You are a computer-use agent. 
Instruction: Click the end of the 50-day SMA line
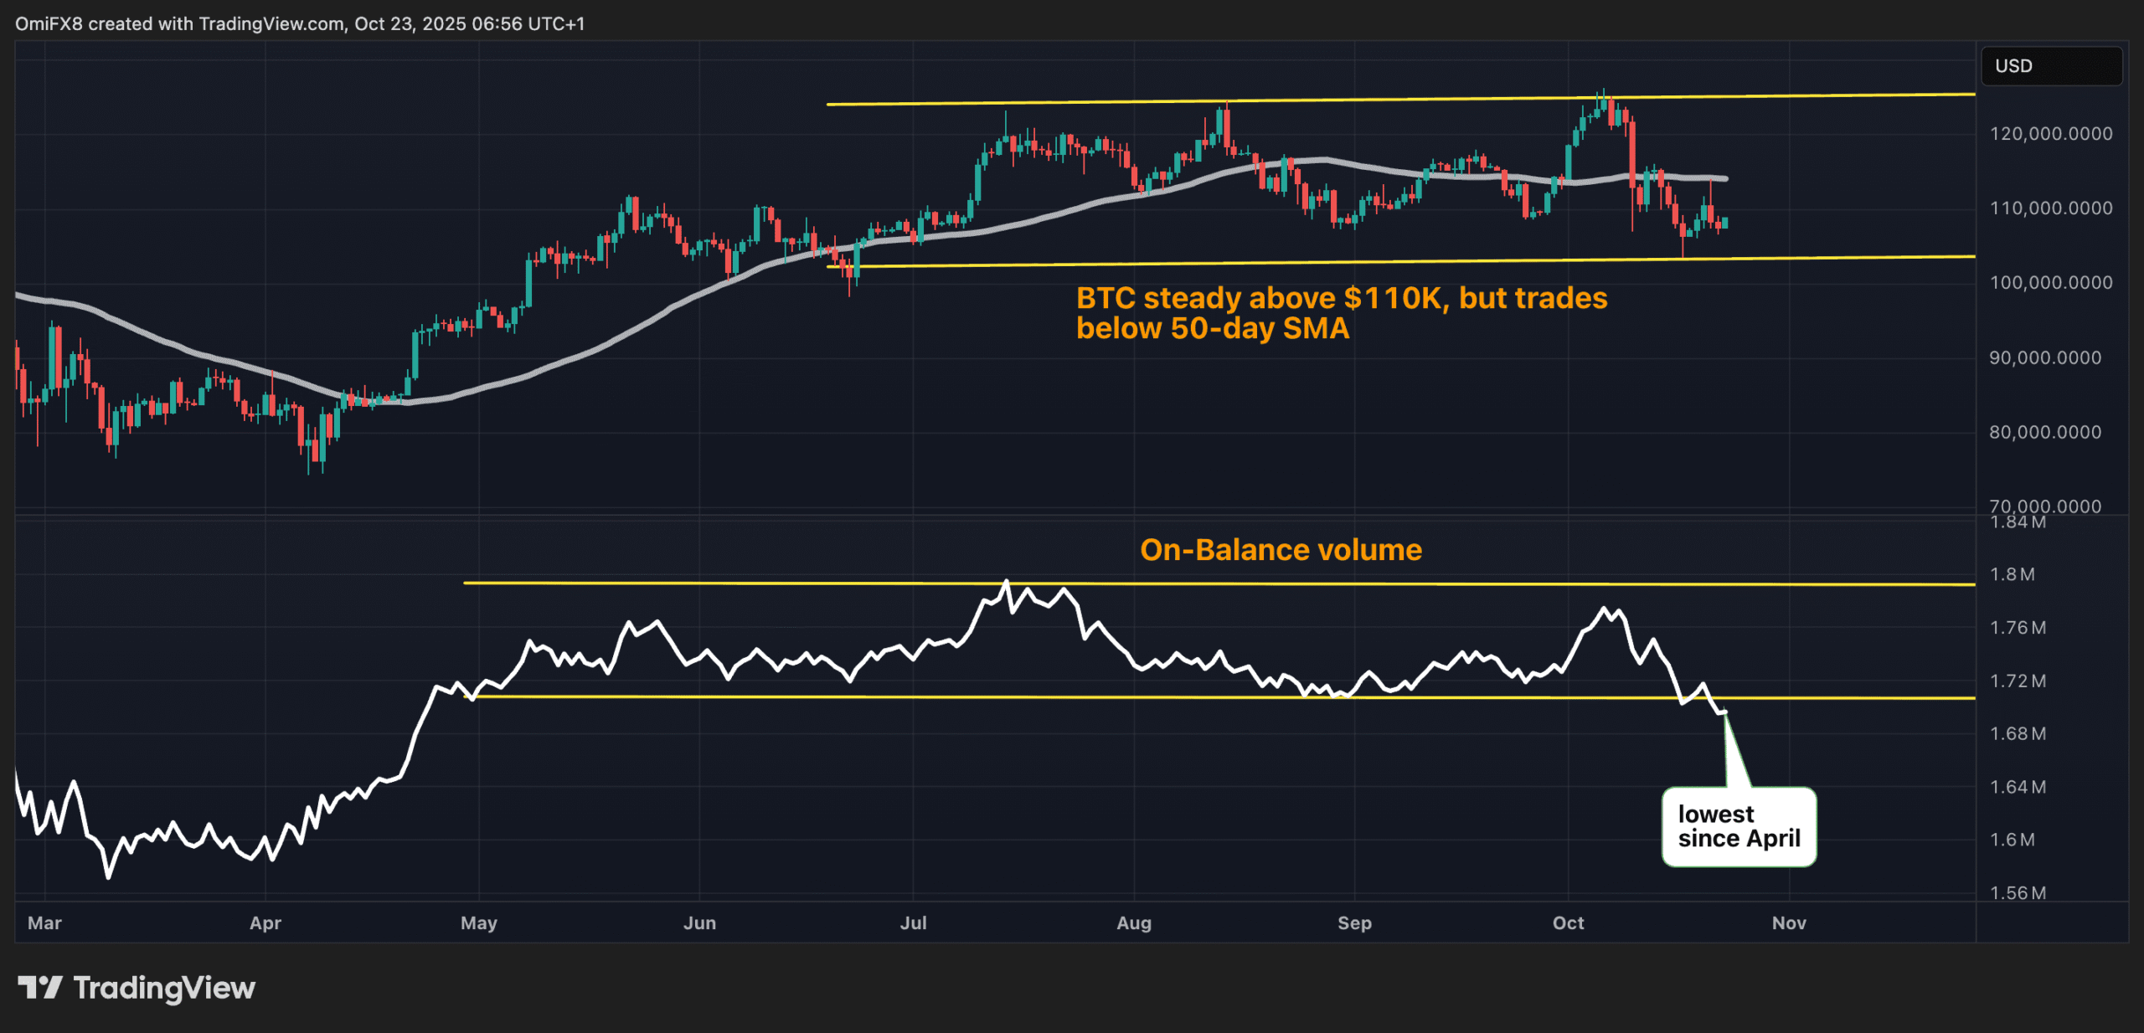1724,178
